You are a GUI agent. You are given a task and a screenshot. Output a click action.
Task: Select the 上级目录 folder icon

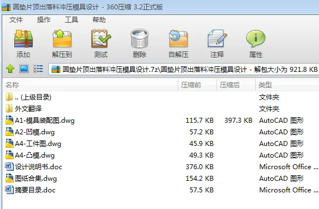pos(9,97)
